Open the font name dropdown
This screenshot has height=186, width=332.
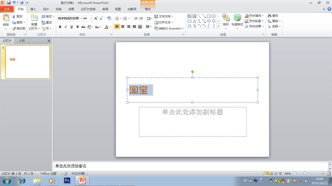click(81, 19)
